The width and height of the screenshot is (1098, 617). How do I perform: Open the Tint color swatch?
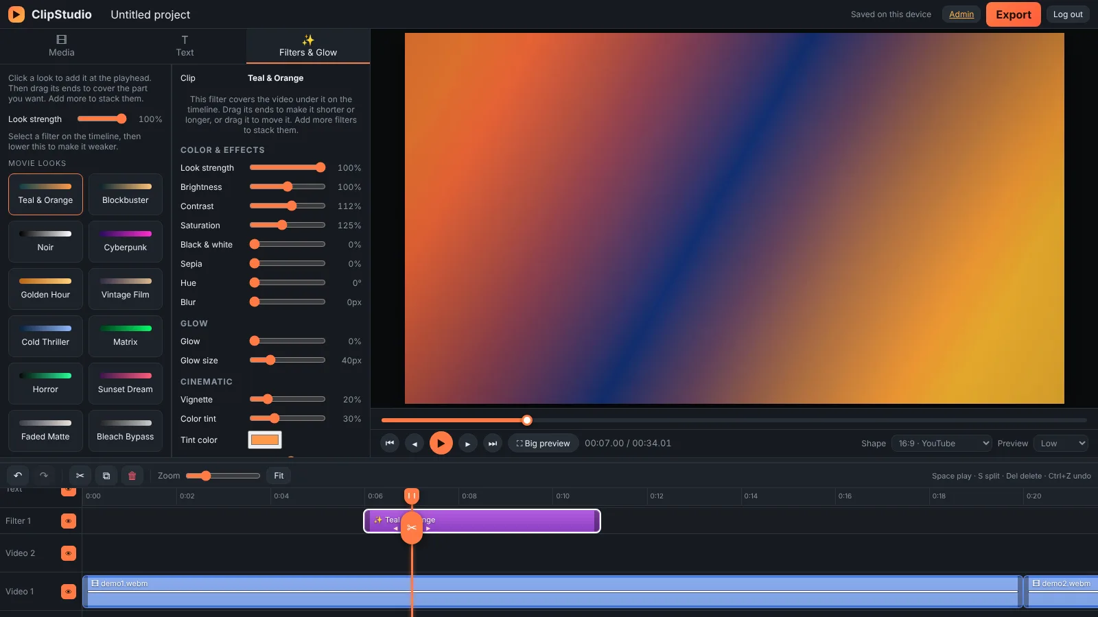click(265, 440)
